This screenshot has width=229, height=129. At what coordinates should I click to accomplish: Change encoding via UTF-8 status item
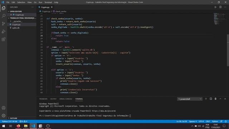[x=201, y=121]
